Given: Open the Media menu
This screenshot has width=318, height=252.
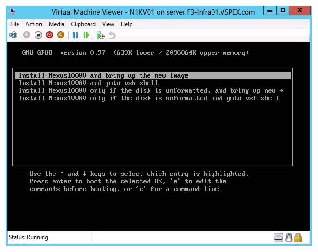Looking at the screenshot, I should [x=56, y=24].
